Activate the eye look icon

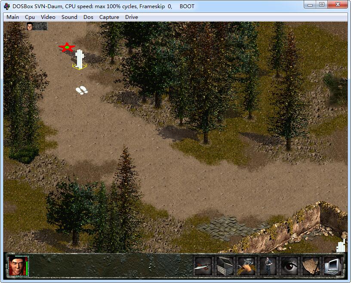click(x=289, y=266)
